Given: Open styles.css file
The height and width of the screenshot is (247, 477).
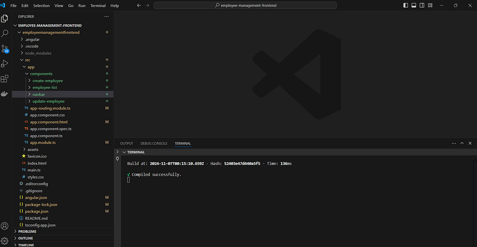Looking at the screenshot, I should pos(63,177).
